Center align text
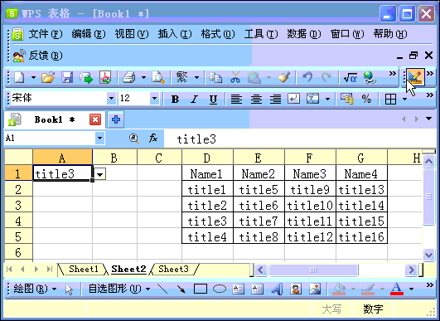 point(256,99)
